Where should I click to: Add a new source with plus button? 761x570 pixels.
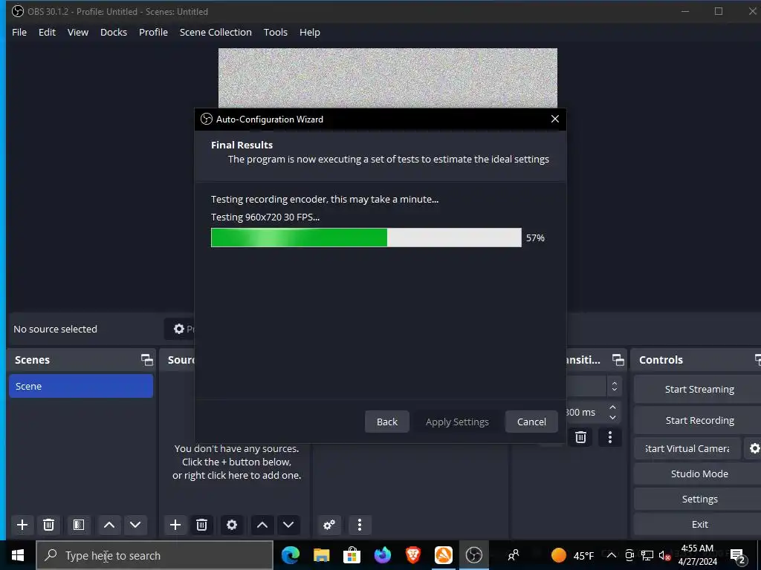pos(175,525)
